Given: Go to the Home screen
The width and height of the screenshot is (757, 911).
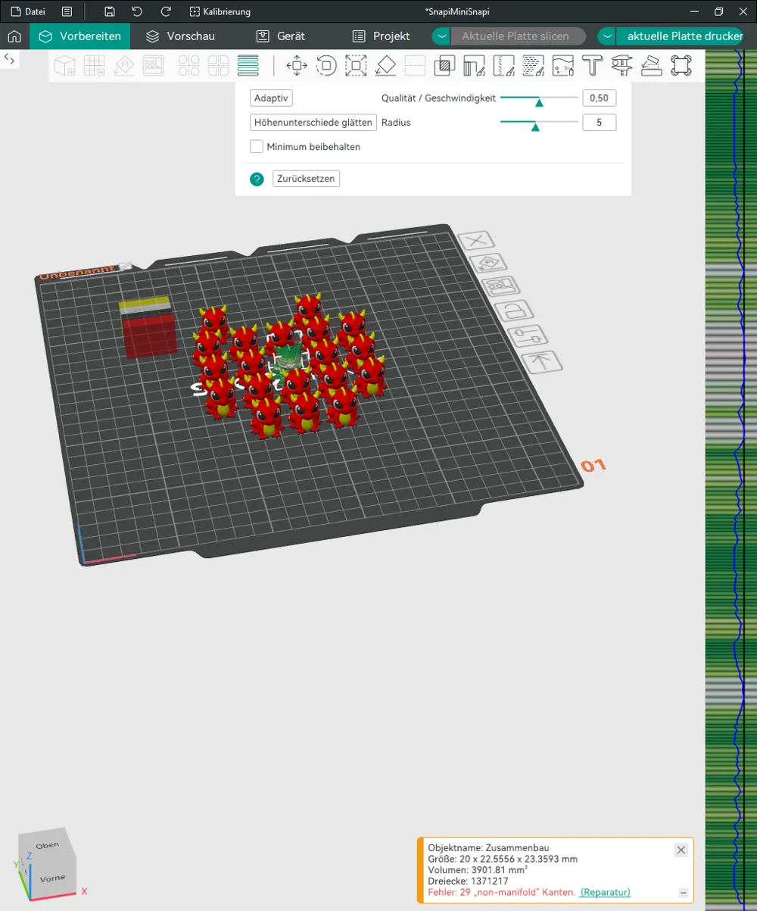Looking at the screenshot, I should (x=14, y=36).
